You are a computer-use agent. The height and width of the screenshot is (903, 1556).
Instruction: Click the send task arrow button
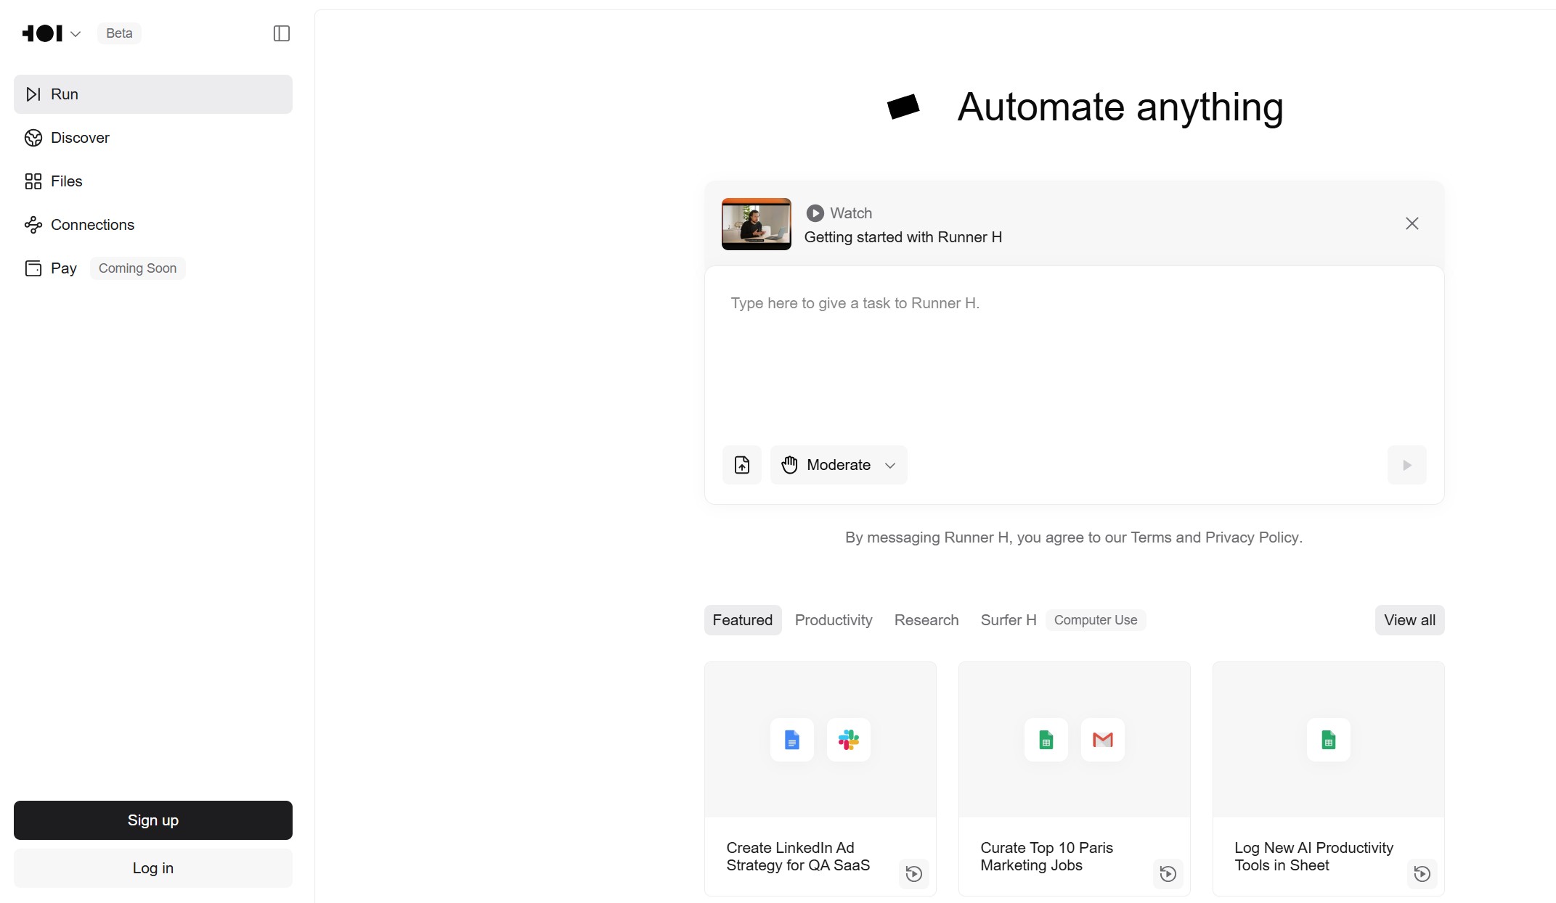tap(1407, 465)
